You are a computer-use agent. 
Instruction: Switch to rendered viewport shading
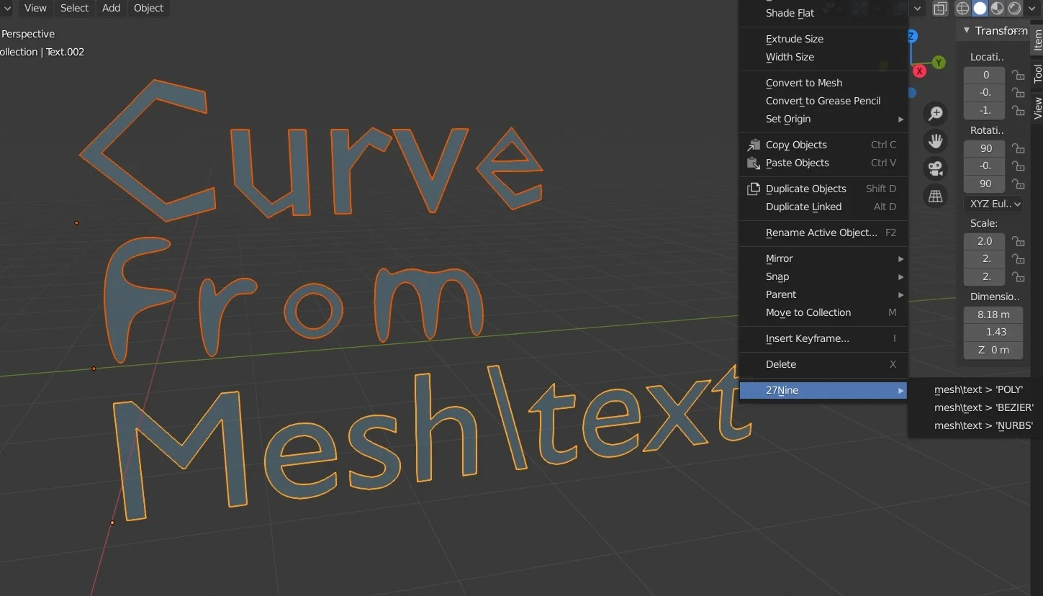[1014, 9]
